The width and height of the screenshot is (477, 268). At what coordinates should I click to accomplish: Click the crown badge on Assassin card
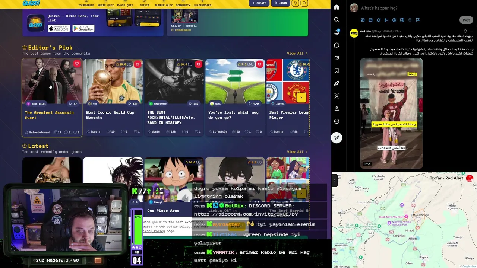[x=77, y=64]
